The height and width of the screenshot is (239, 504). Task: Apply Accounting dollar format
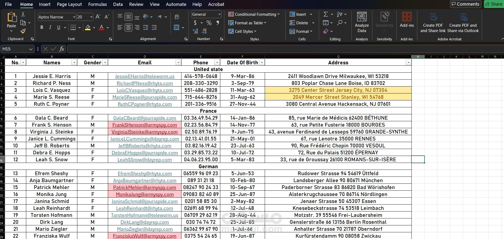click(195, 23)
